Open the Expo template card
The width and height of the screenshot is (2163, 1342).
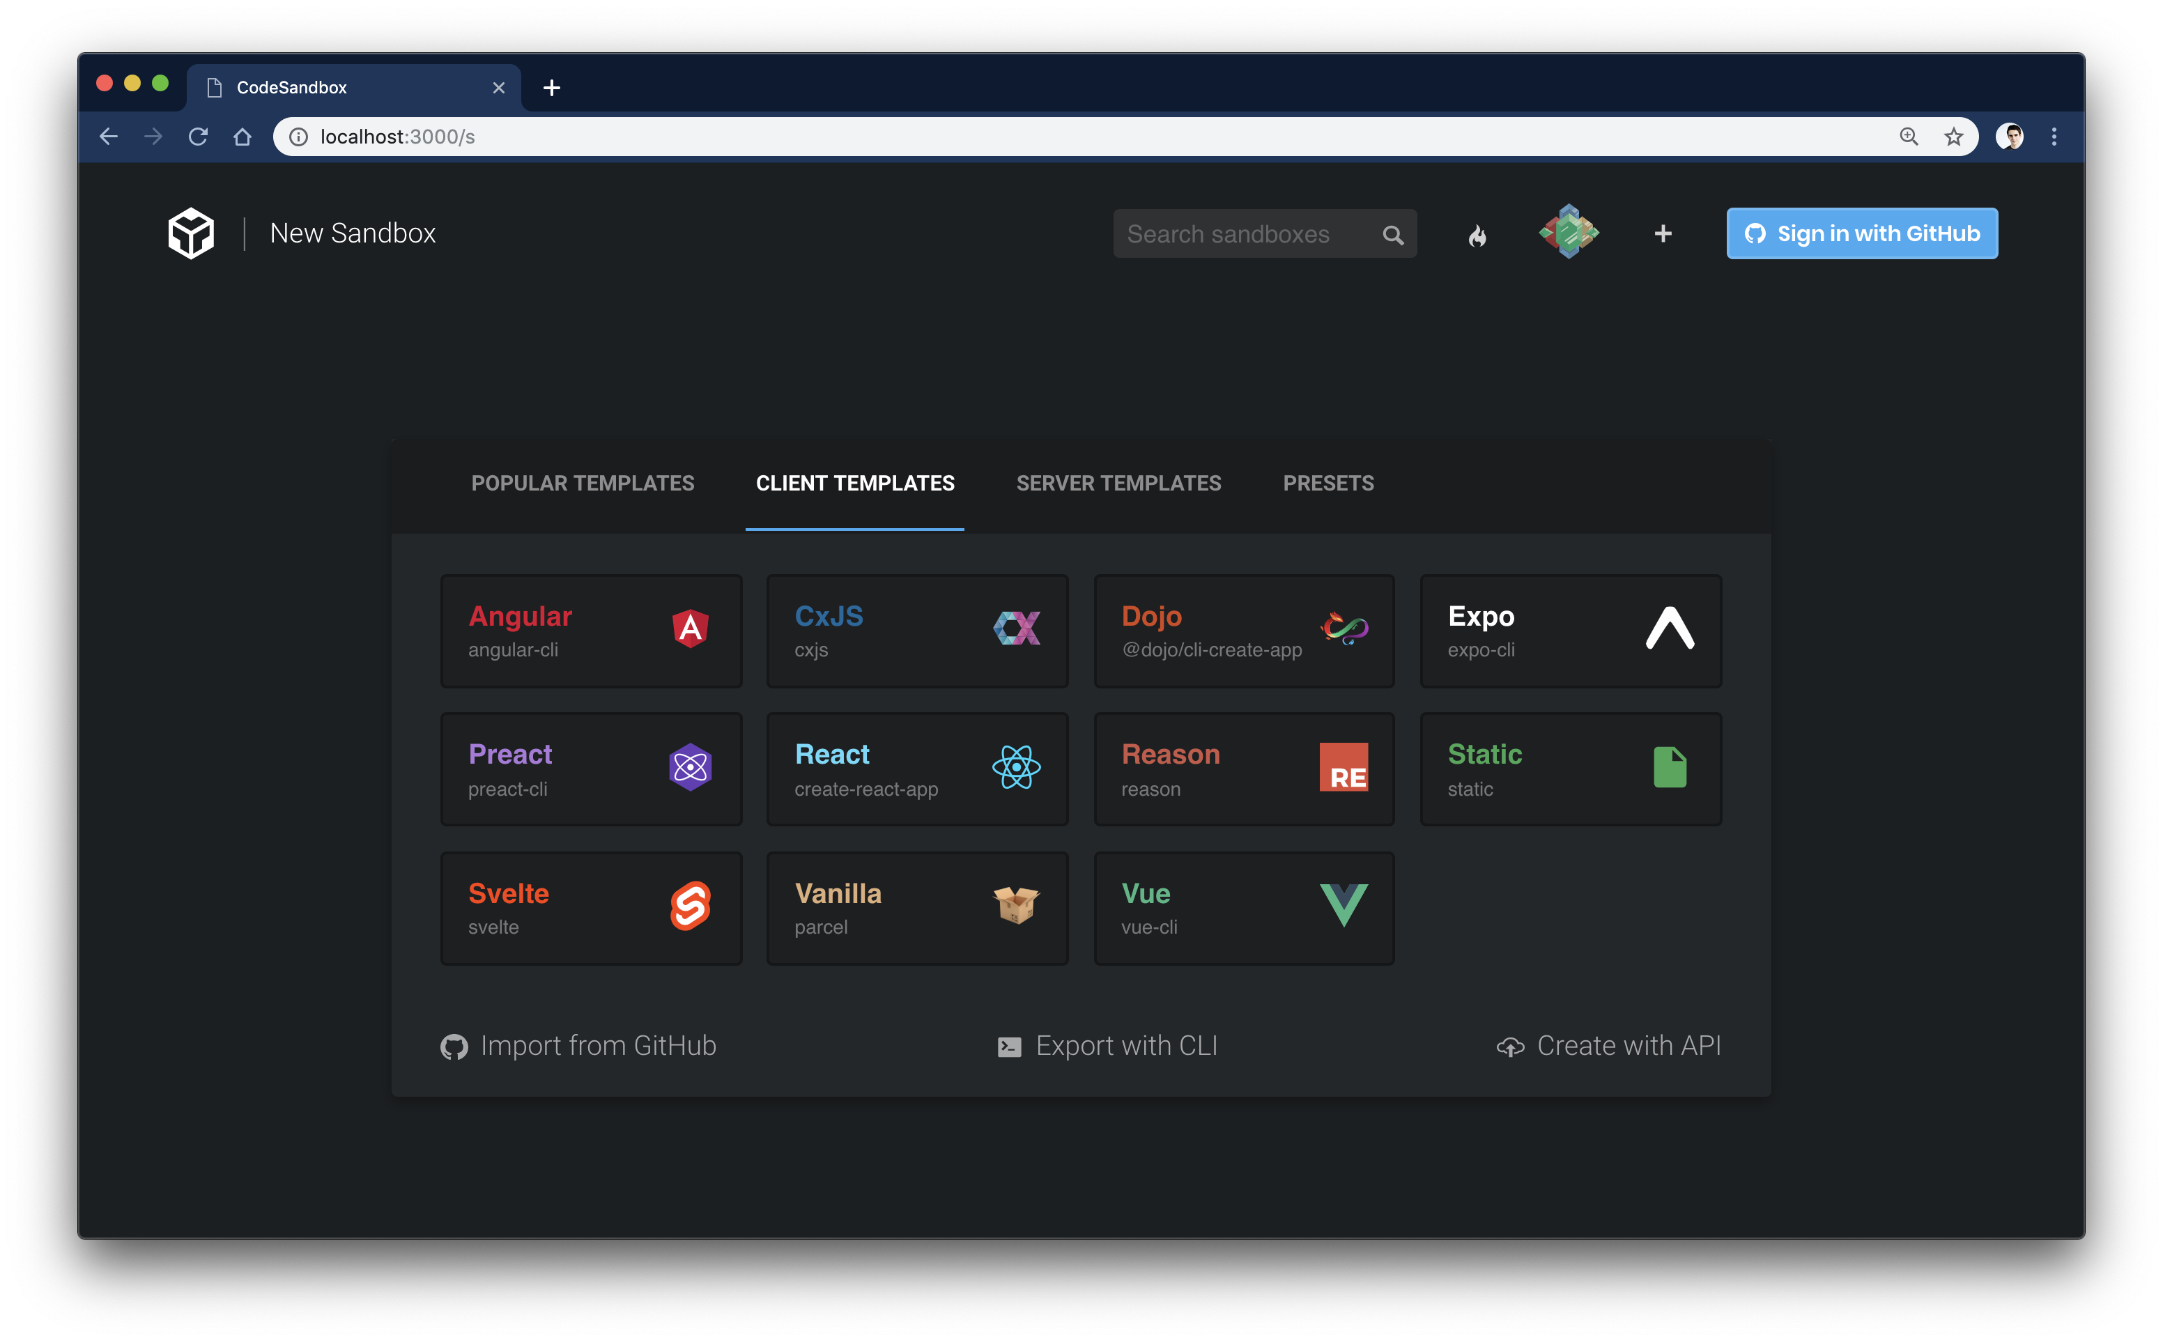tap(1570, 631)
